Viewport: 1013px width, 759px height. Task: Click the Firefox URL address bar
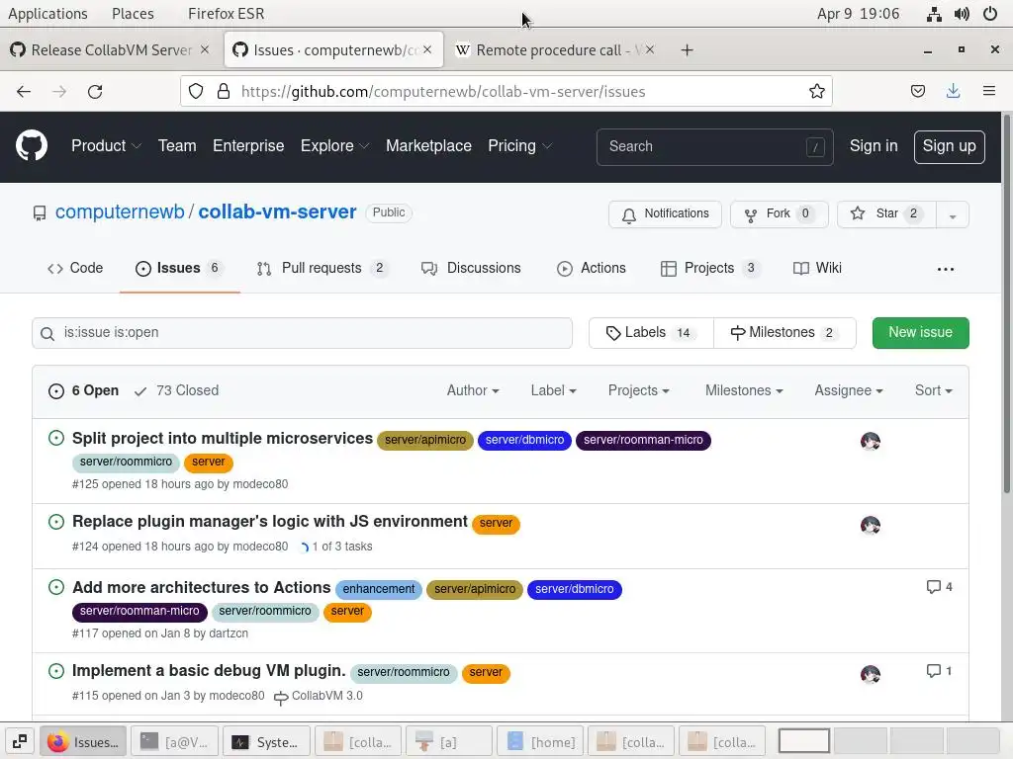pyautogui.click(x=506, y=92)
